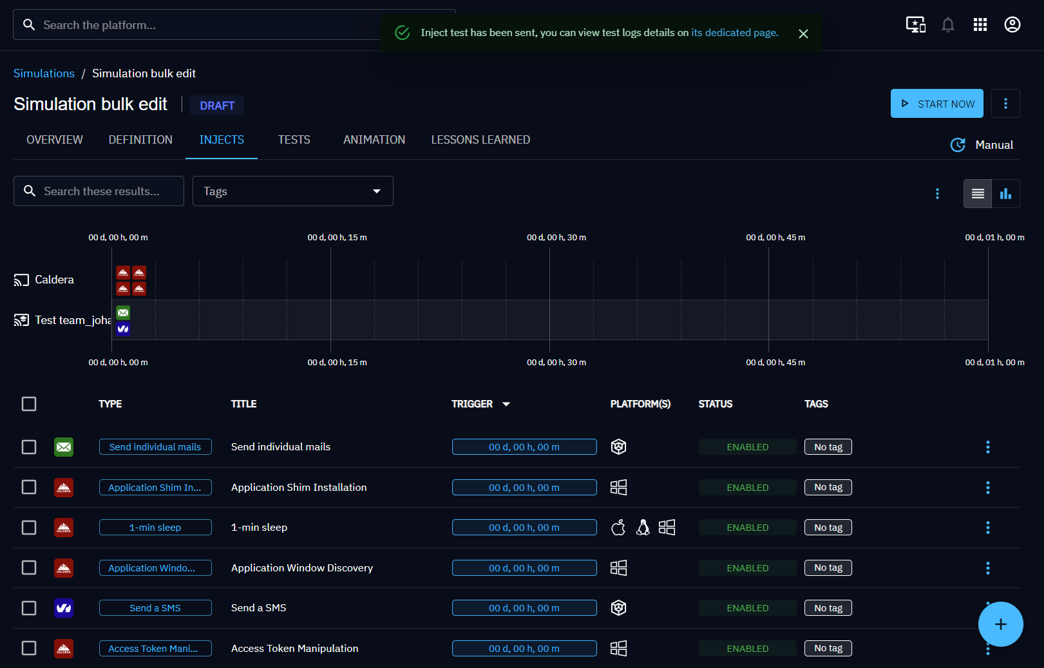Open the Lessons Learned tab

point(480,140)
